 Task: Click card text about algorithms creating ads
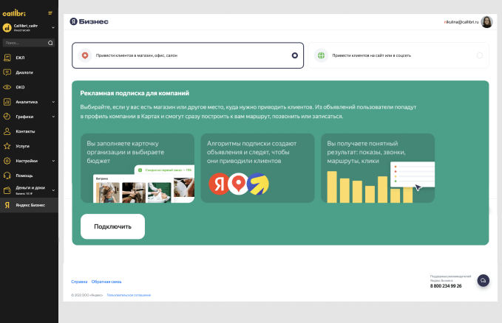tap(251, 152)
